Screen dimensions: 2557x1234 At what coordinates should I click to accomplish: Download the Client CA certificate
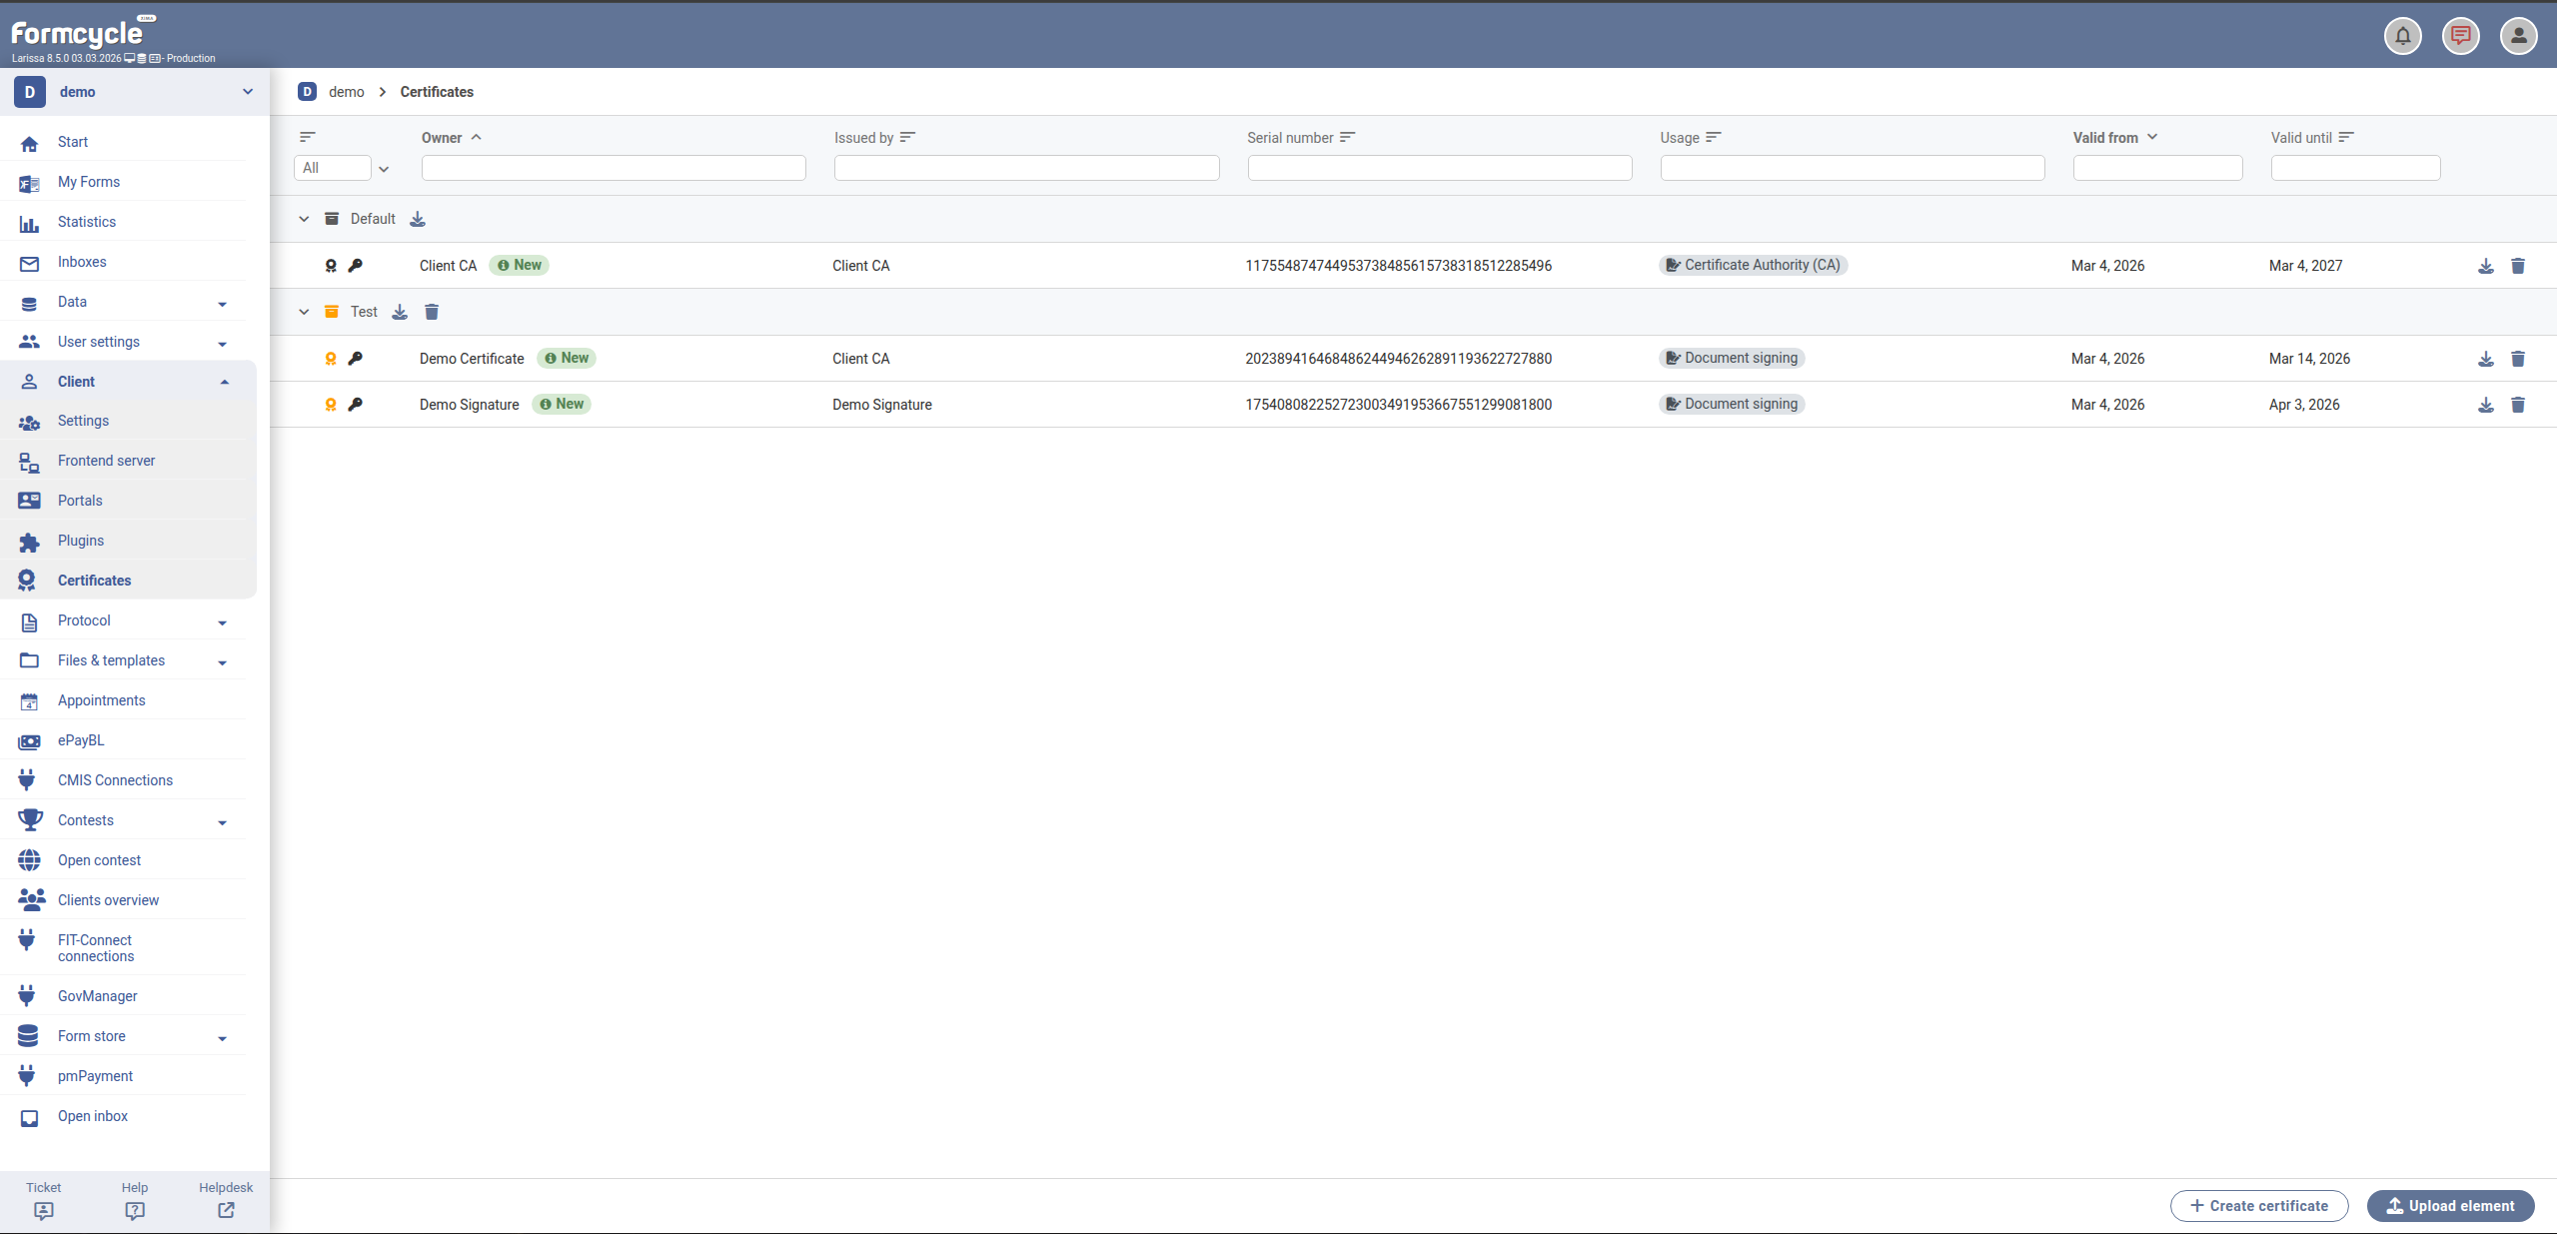click(2485, 266)
